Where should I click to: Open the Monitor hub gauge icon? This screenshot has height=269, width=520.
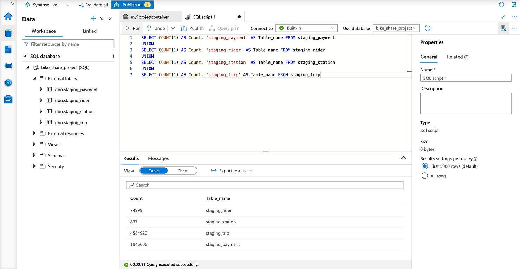click(8, 83)
